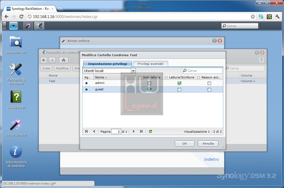284x188 pixels.
Task: Confirm with the OK button
Action: point(185,144)
